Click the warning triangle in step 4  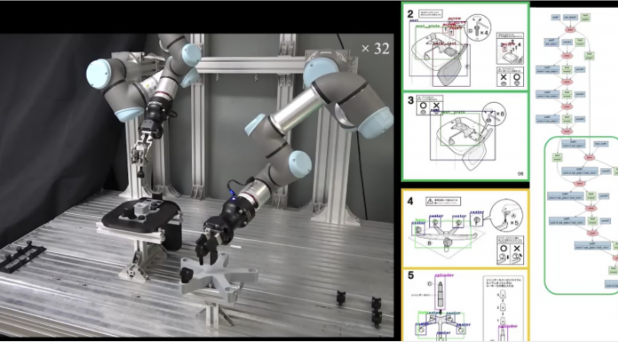click(x=430, y=201)
